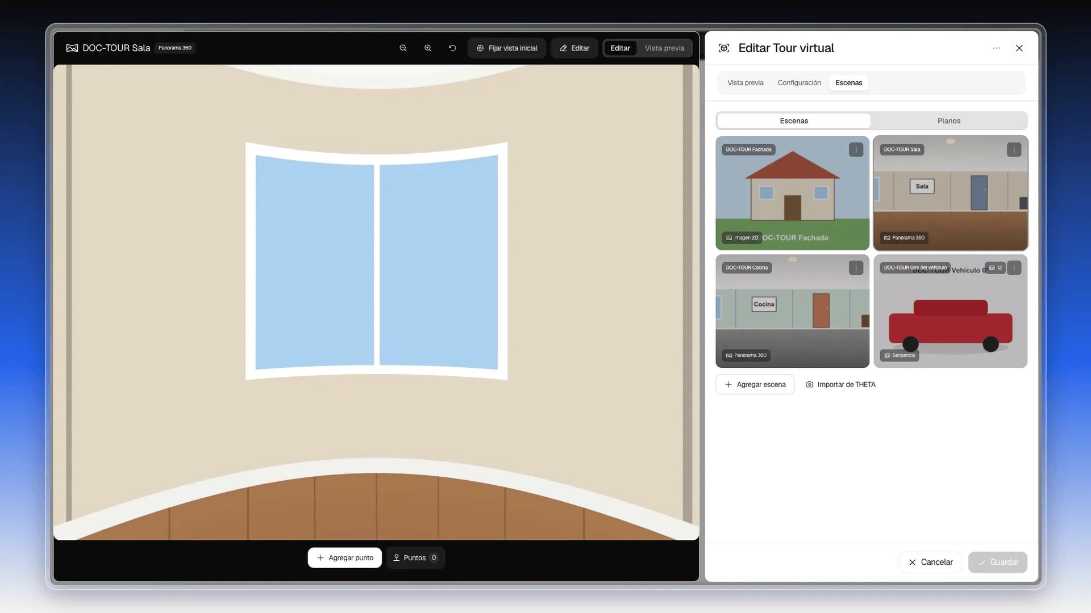Click the blue window in panorama

pyautogui.click(x=376, y=261)
